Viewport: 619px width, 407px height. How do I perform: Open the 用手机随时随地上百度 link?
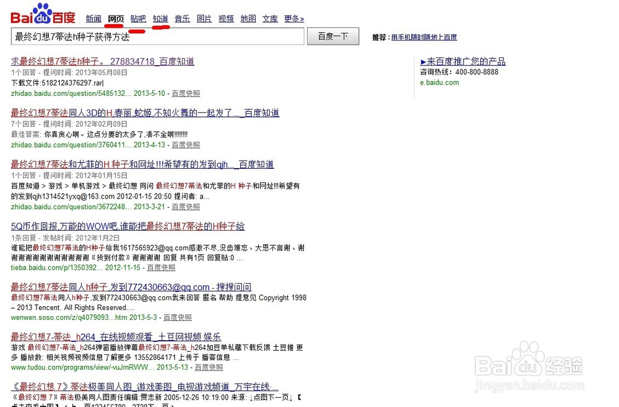coord(424,37)
